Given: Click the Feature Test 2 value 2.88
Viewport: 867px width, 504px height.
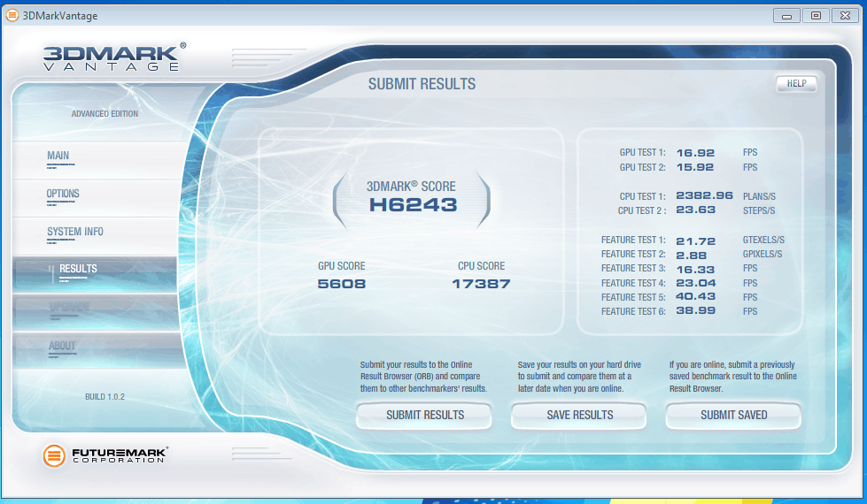Looking at the screenshot, I should pyautogui.click(x=691, y=256).
